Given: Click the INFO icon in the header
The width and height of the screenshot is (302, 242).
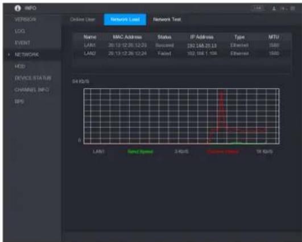Looking at the screenshot, I should tap(18, 8).
